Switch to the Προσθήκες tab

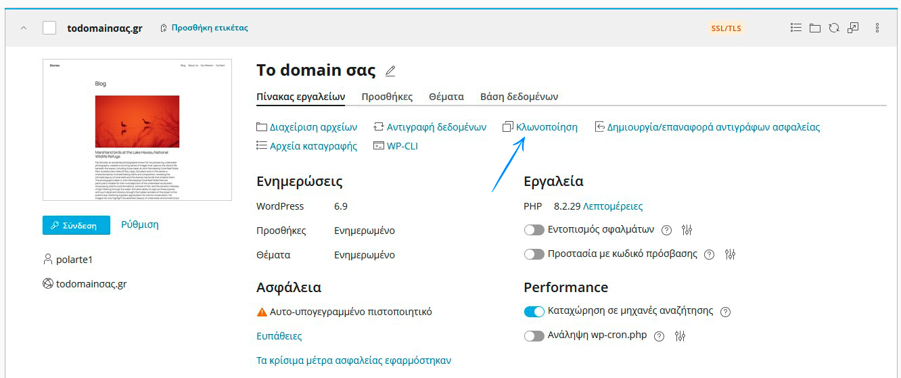pos(387,97)
